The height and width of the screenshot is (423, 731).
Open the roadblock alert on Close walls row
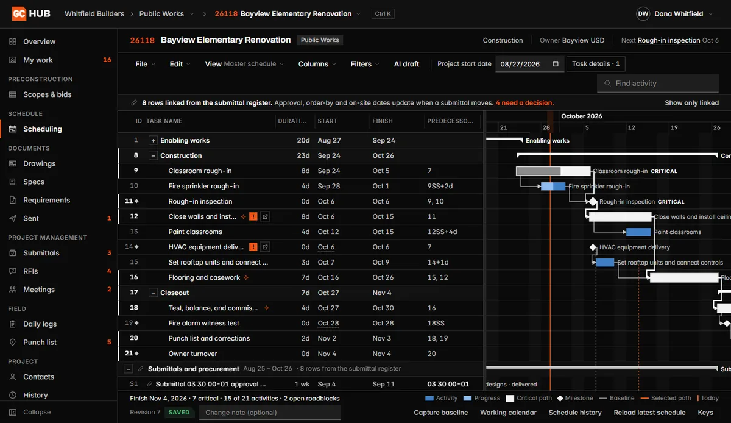click(x=253, y=216)
